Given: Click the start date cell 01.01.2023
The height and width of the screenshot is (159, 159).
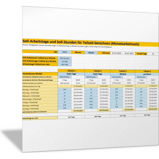Looking at the screenshot, I should [117, 53].
